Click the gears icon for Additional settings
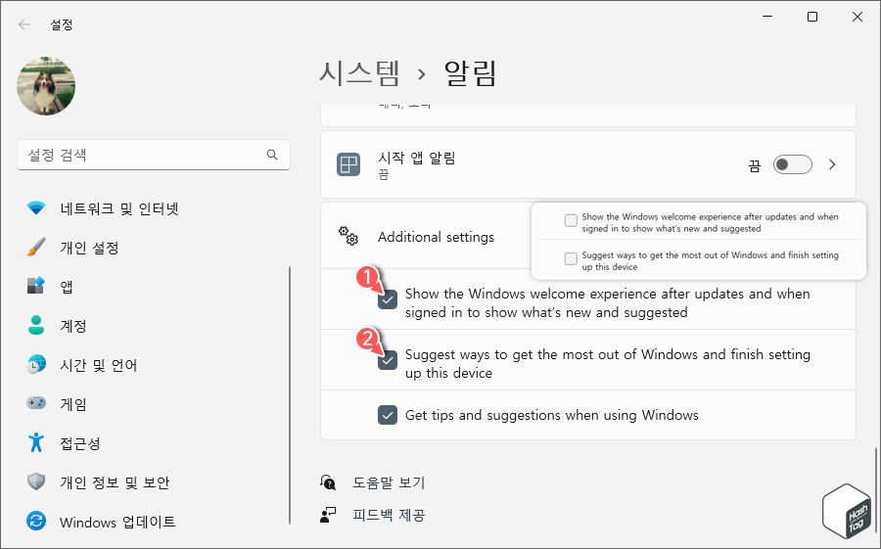This screenshot has width=881, height=549. pos(348,236)
